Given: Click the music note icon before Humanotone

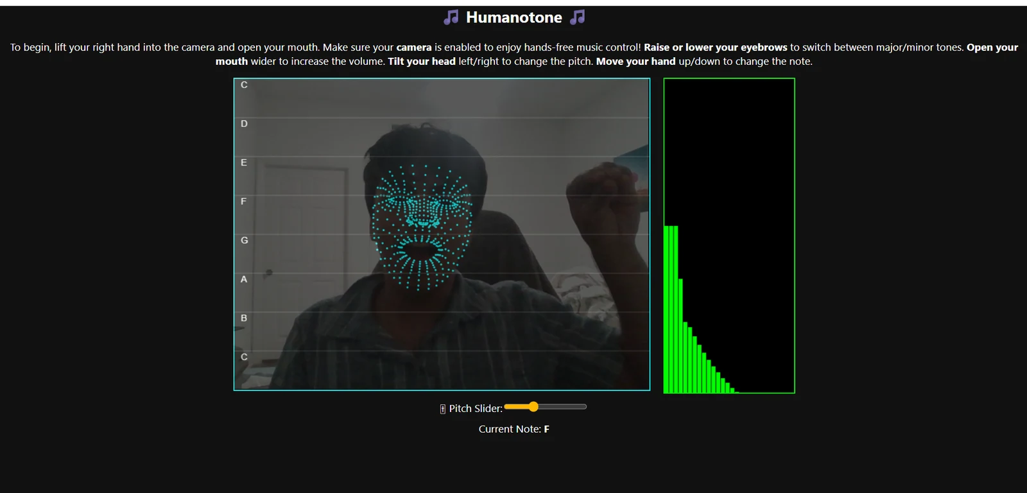Looking at the screenshot, I should [x=451, y=17].
